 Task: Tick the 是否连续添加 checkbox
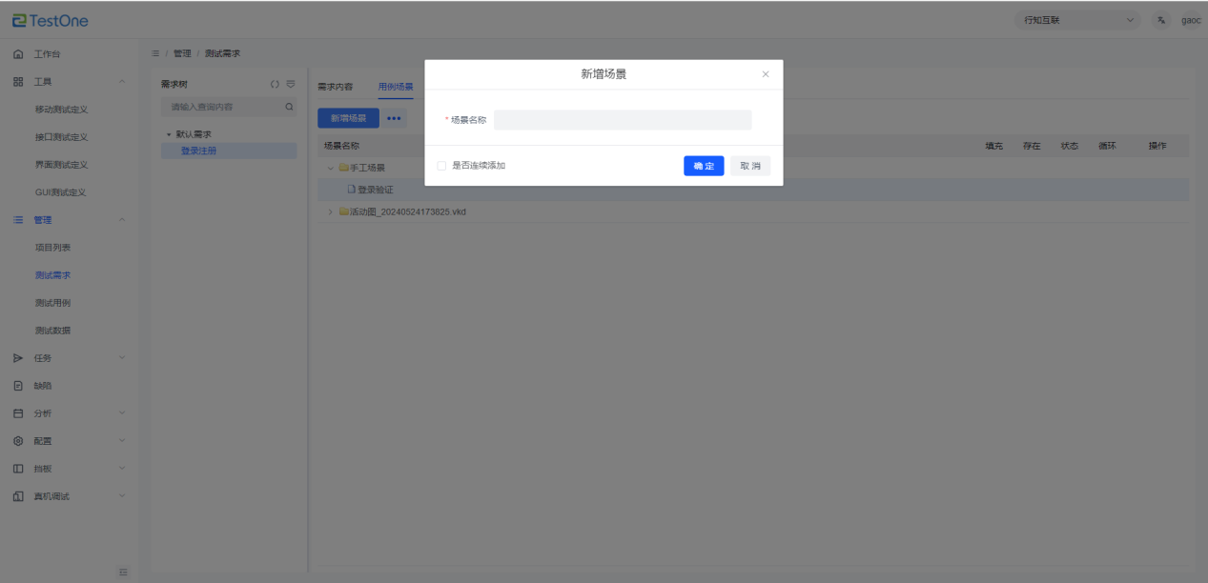coord(441,166)
